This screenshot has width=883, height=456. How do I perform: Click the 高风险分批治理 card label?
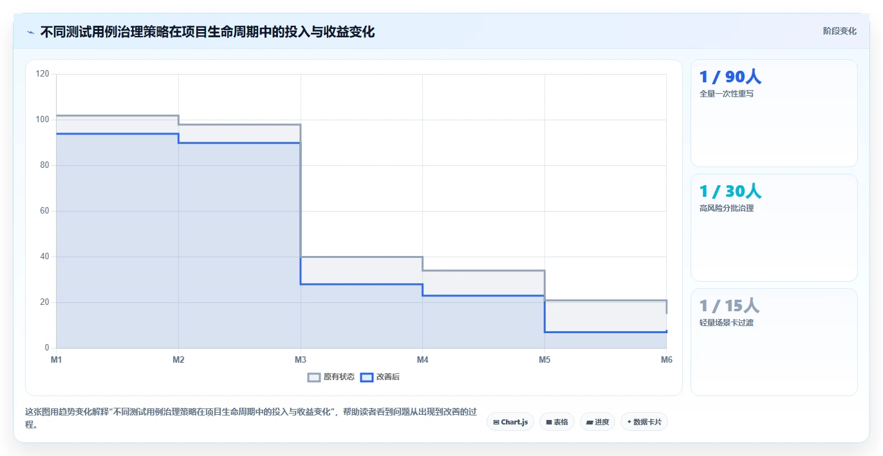pyautogui.click(x=726, y=208)
